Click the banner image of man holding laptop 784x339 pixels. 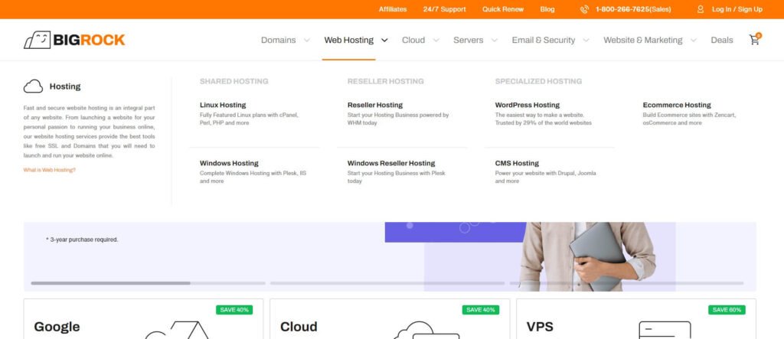(x=587, y=256)
